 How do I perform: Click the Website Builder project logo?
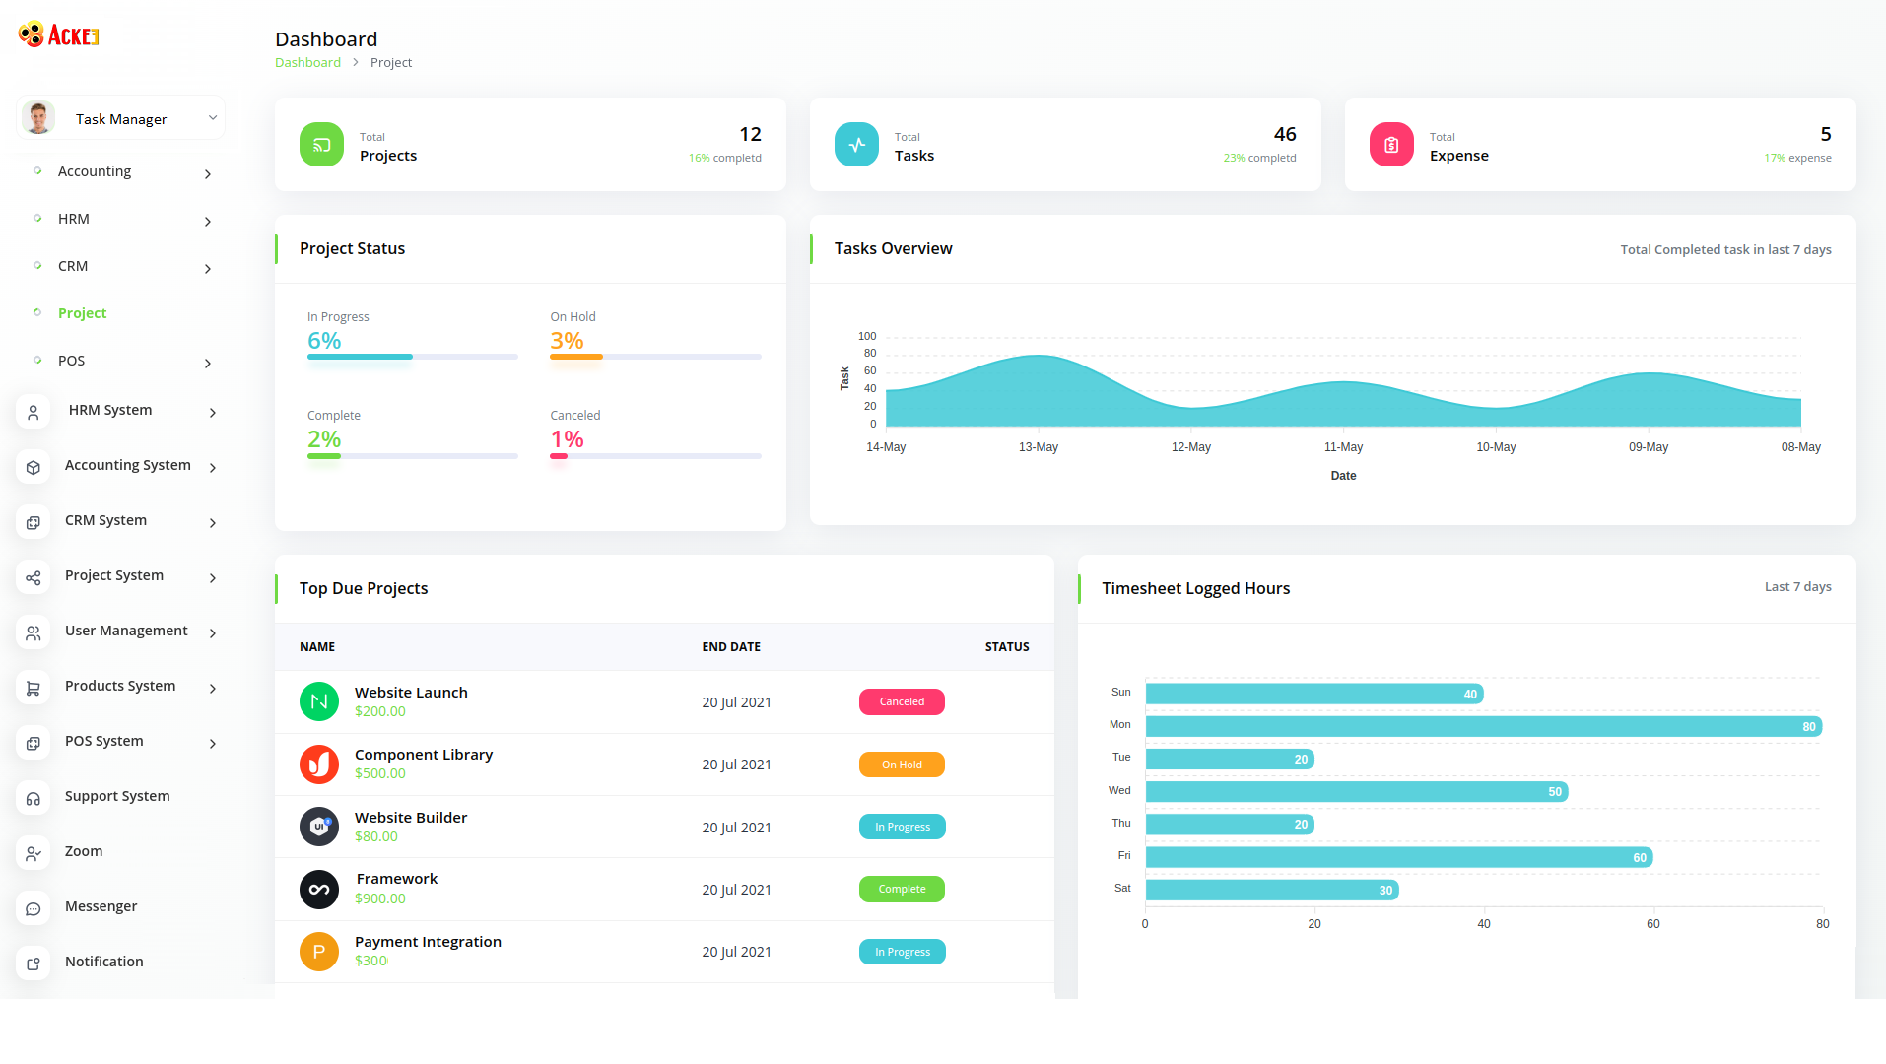[x=319, y=827]
